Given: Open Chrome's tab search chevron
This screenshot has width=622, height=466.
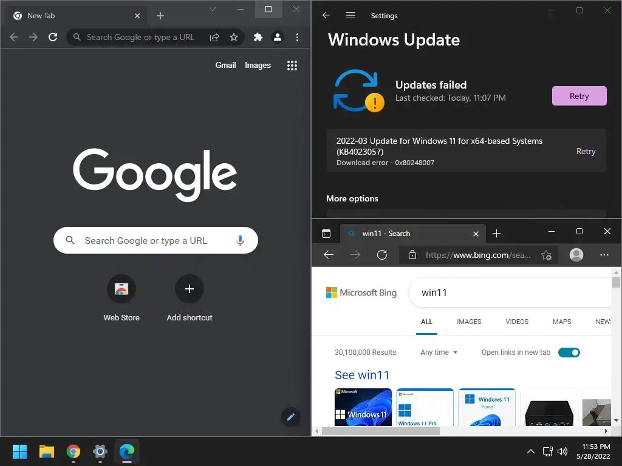Looking at the screenshot, I should click(x=213, y=9).
